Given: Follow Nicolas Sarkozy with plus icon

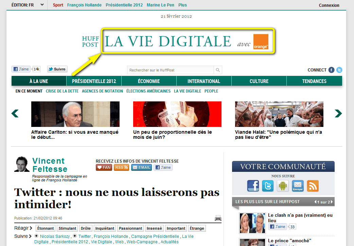Looking at the screenshot, I should coord(36,236).
